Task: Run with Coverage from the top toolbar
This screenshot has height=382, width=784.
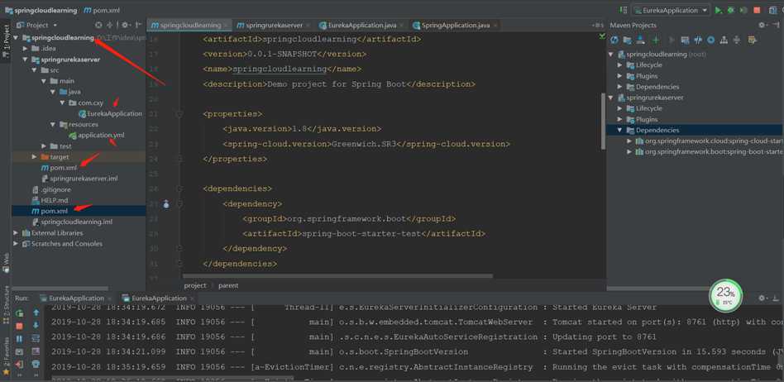Action: point(743,10)
